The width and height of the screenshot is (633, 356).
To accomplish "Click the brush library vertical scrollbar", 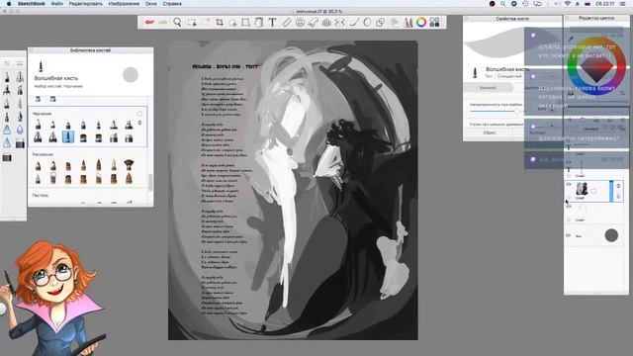I will click(x=150, y=182).
